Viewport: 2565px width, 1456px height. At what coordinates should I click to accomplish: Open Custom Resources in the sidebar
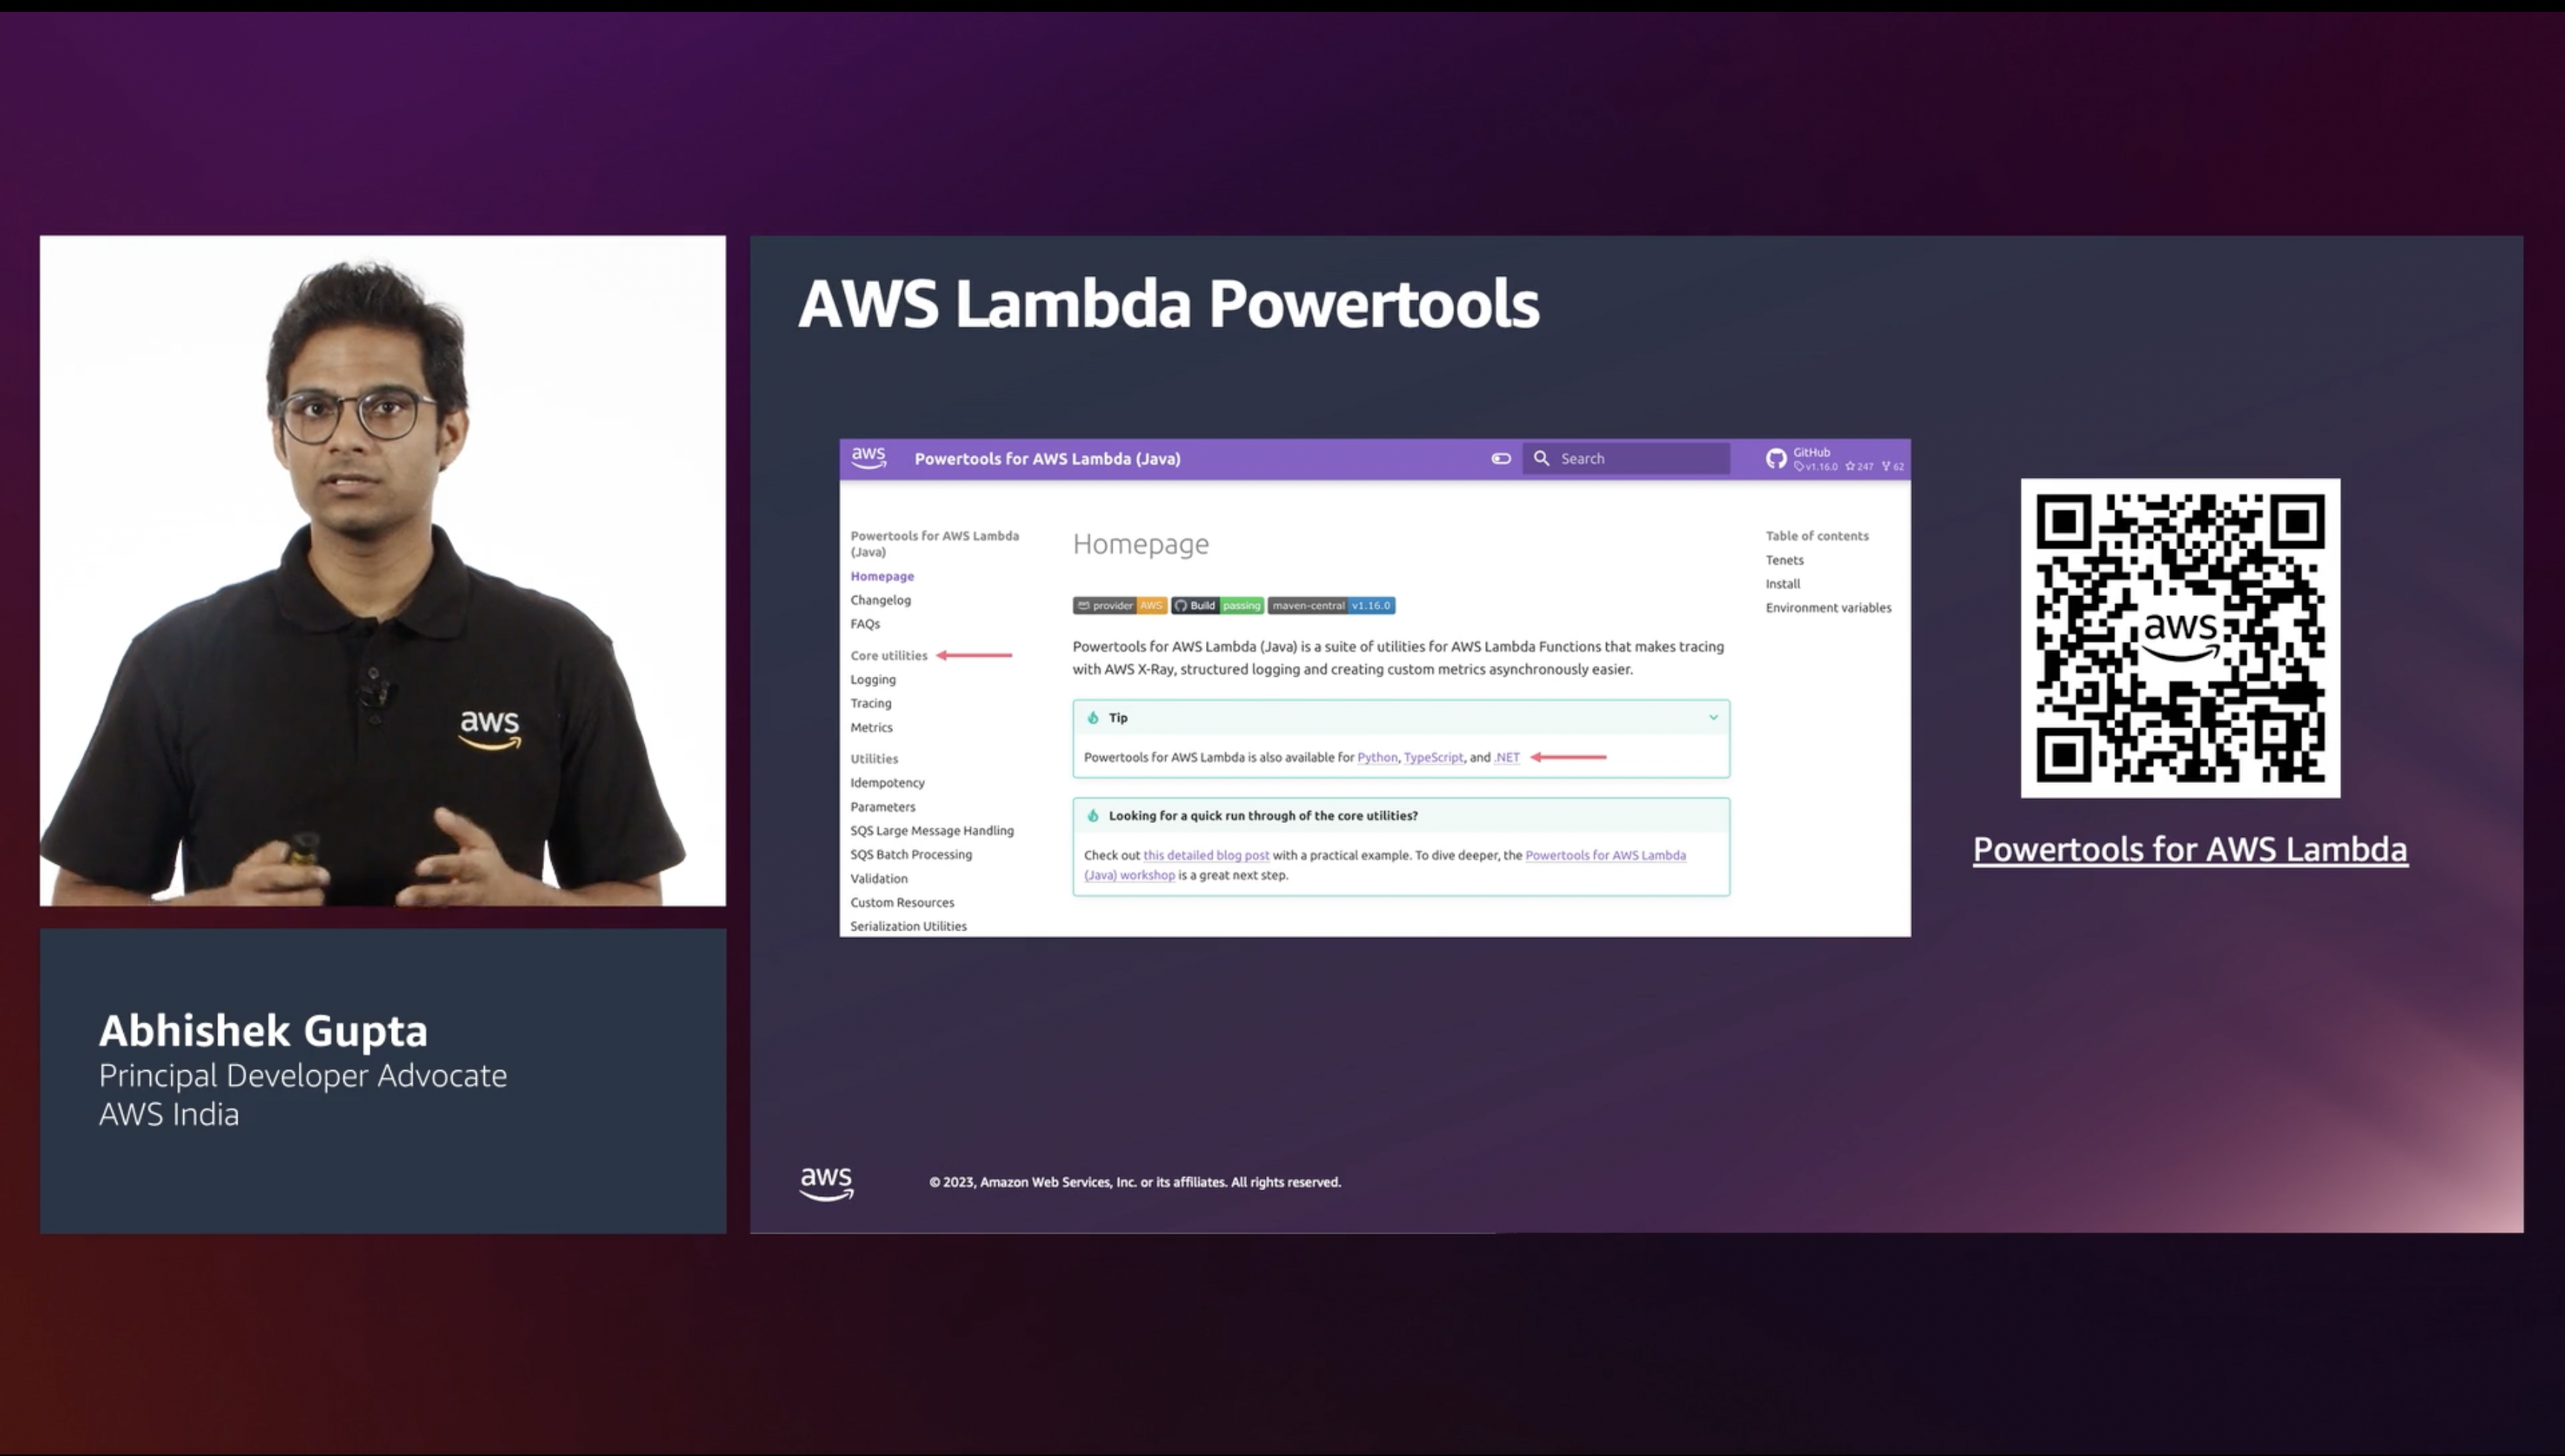pyautogui.click(x=902, y=902)
